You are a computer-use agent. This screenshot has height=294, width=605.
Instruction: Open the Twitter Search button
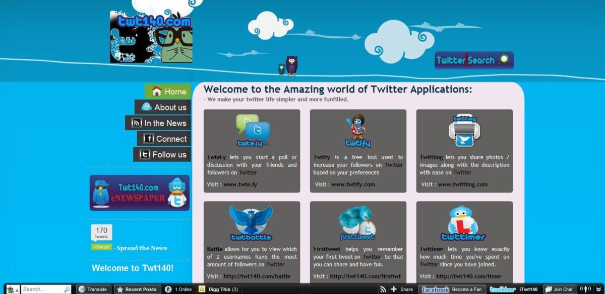point(474,60)
